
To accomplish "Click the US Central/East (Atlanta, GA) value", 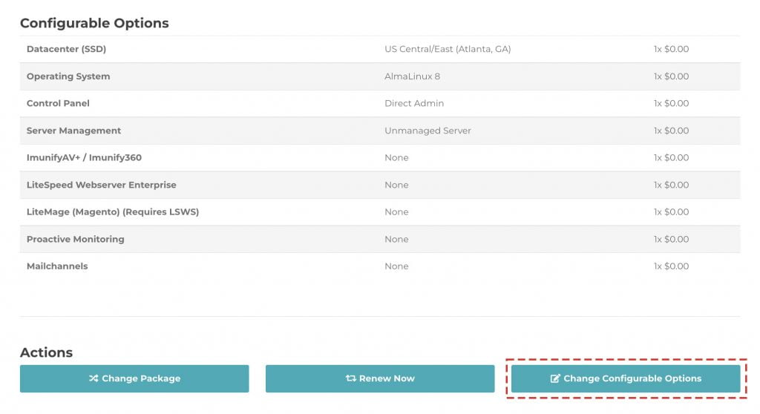I will pyautogui.click(x=448, y=49).
